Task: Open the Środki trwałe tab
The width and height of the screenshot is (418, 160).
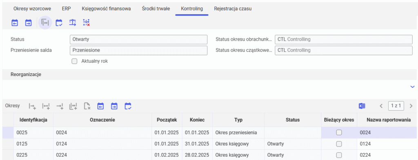Action: [156, 9]
